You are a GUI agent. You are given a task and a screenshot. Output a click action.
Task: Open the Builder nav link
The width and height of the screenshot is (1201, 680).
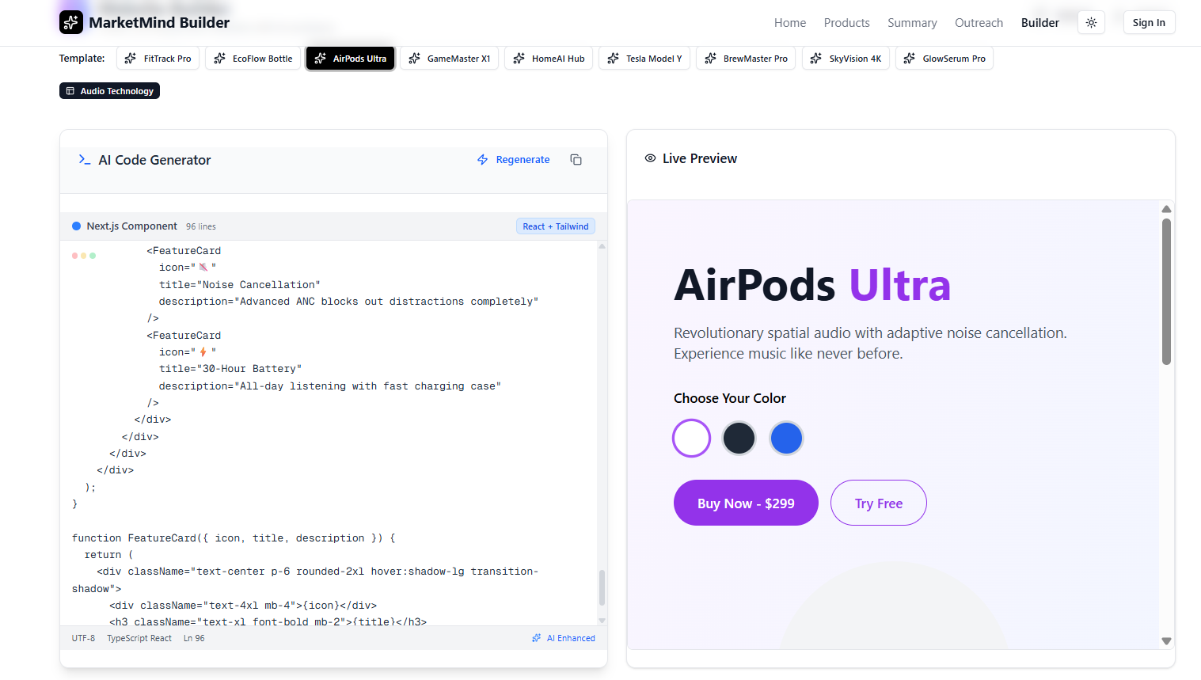coord(1040,23)
